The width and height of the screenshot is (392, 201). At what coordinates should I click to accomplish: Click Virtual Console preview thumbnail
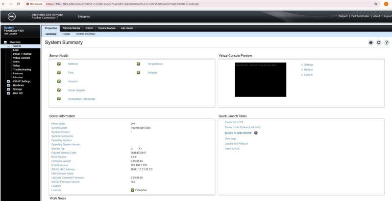(x=261, y=80)
